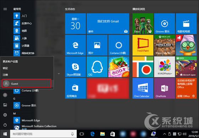Open the Xbox tile

pyautogui.click(x=143, y=24)
